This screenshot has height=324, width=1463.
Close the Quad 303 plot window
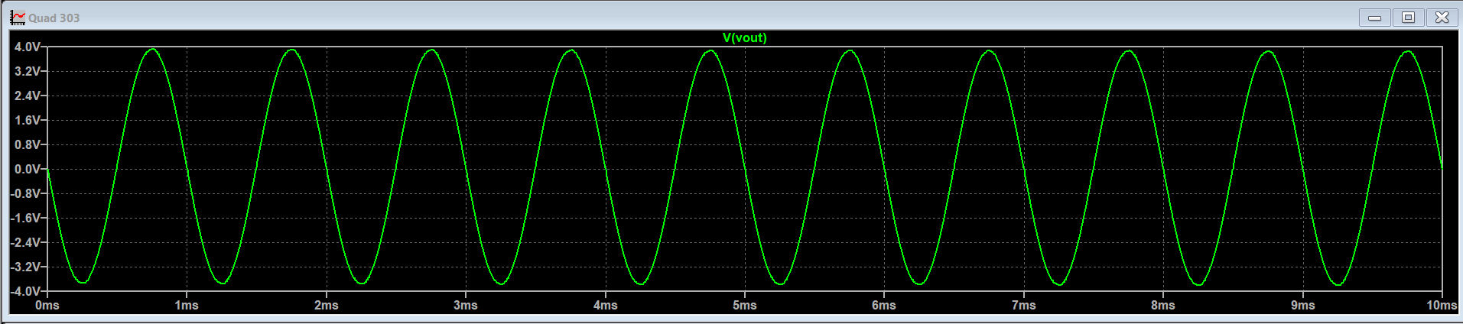coord(1442,18)
